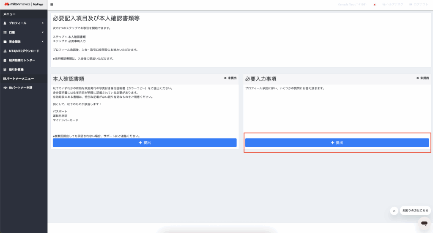Click the text ステップ 2. 必要事項入力
The height and width of the screenshot is (233, 433).
click(x=69, y=41)
